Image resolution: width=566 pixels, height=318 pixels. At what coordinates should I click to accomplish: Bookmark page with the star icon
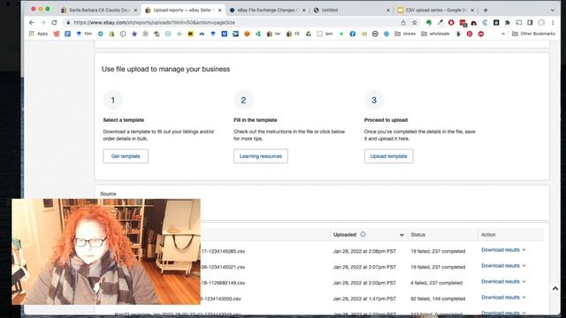[415, 22]
